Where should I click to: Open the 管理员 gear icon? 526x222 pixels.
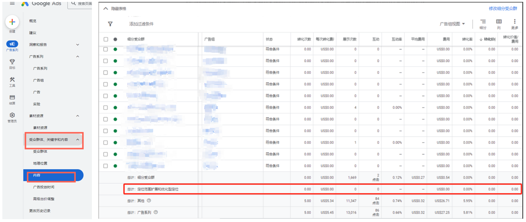click(12, 115)
